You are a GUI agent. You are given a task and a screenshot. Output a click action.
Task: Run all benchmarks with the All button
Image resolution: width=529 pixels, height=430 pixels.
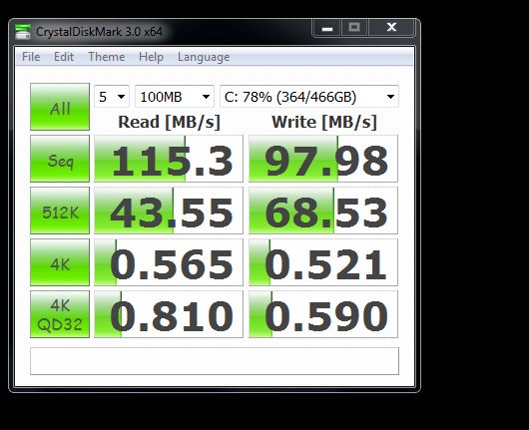pos(60,107)
